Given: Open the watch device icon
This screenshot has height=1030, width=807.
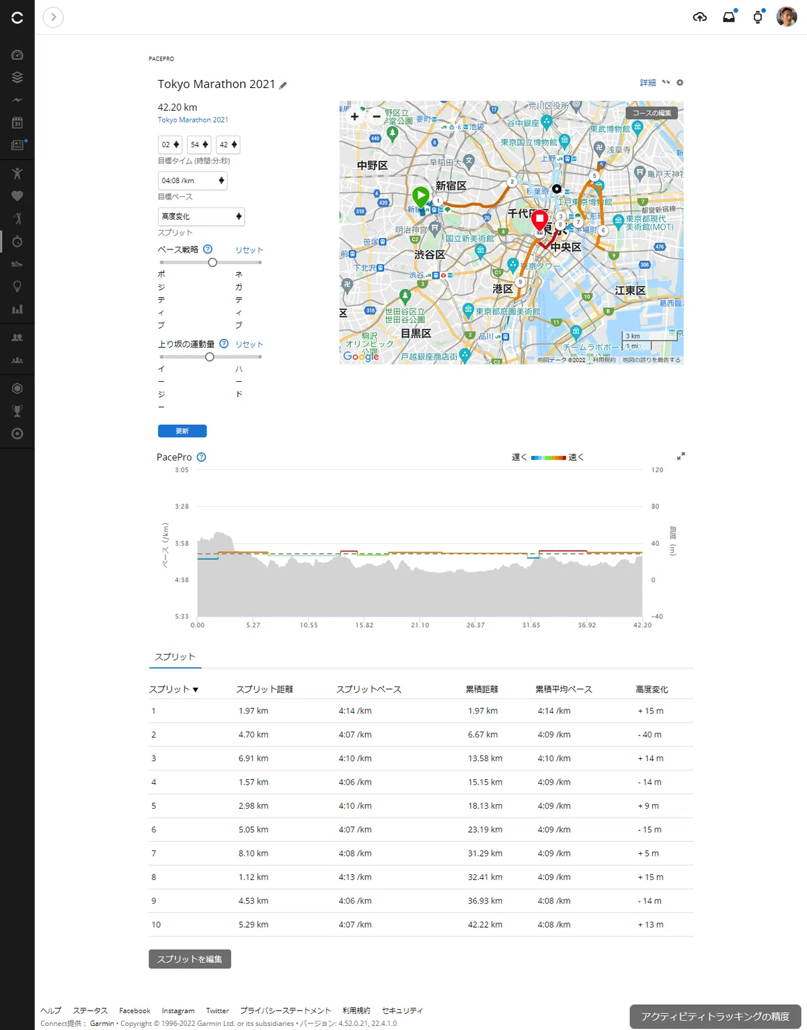Looking at the screenshot, I should 758,17.
